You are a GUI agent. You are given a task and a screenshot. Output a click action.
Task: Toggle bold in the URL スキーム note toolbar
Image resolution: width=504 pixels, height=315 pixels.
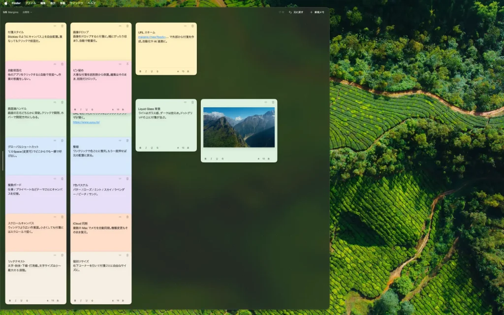pyautogui.click(x=140, y=71)
